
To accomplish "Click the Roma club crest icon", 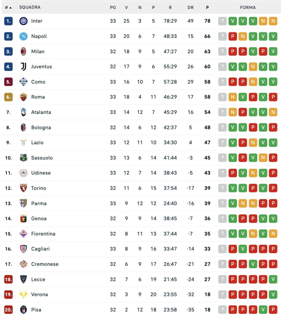I will [x=23, y=97].
